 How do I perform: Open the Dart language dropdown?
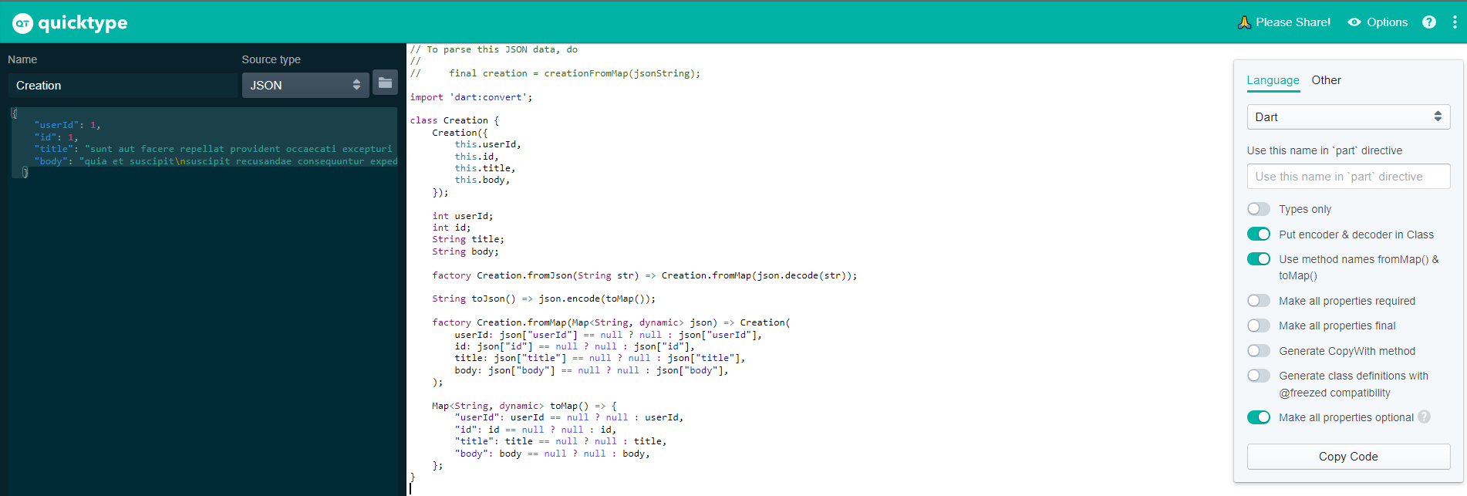pyautogui.click(x=1348, y=117)
